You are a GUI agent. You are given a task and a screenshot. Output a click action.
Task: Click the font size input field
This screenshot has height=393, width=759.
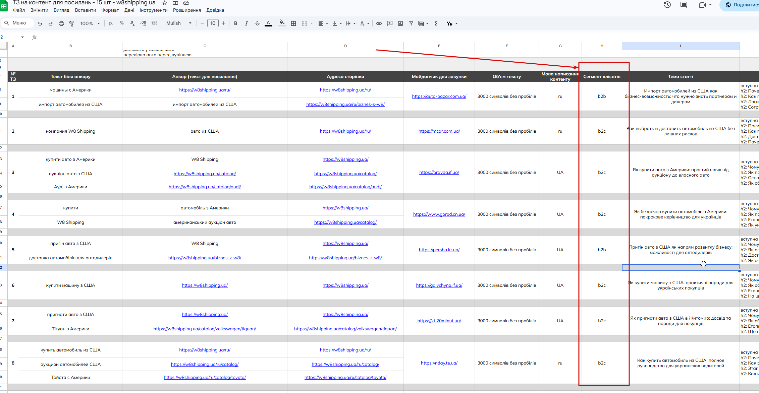[213, 23]
